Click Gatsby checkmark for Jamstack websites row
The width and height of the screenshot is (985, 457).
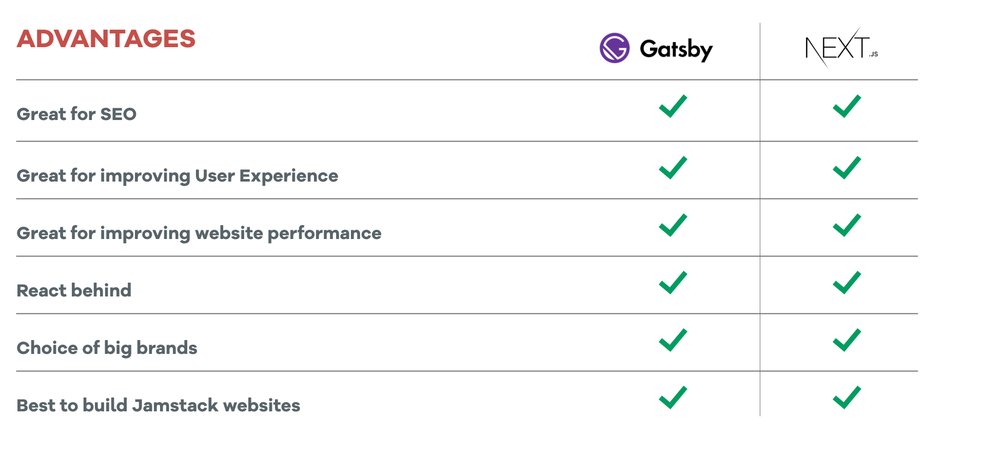tap(673, 398)
